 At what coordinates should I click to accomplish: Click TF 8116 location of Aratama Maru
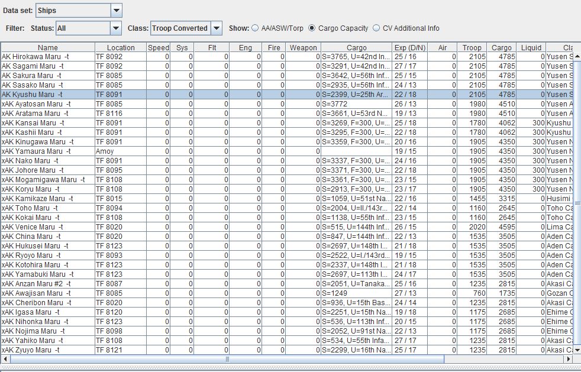click(x=121, y=114)
